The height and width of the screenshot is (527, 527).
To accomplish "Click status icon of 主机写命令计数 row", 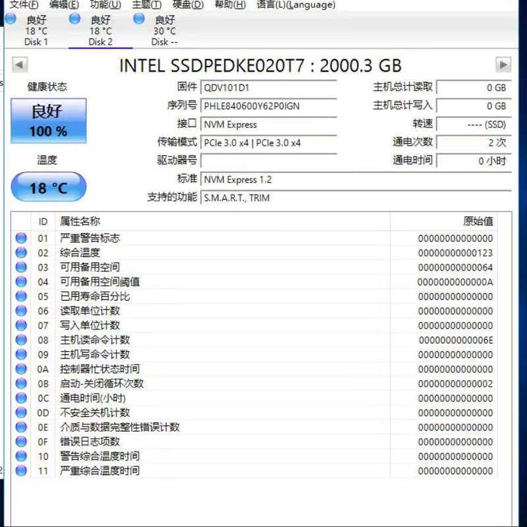I will click(21, 354).
